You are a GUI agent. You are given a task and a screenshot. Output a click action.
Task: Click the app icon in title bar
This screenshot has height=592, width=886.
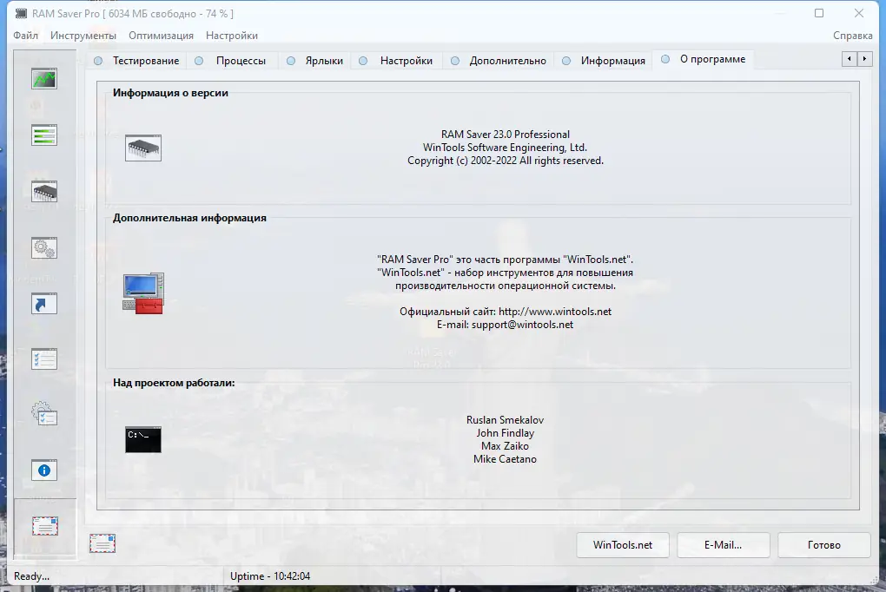point(21,13)
